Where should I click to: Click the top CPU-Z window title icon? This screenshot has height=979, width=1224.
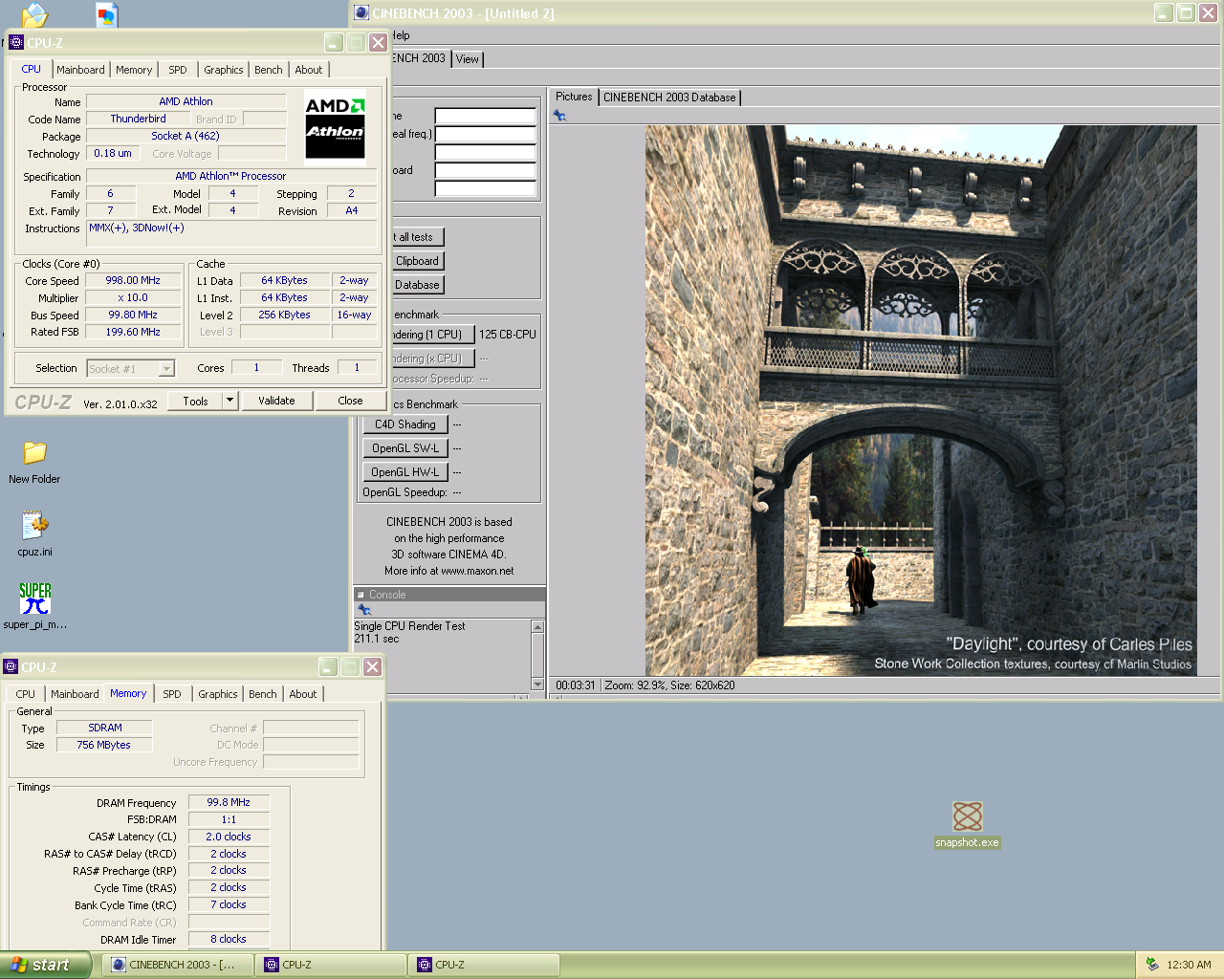tap(16, 43)
